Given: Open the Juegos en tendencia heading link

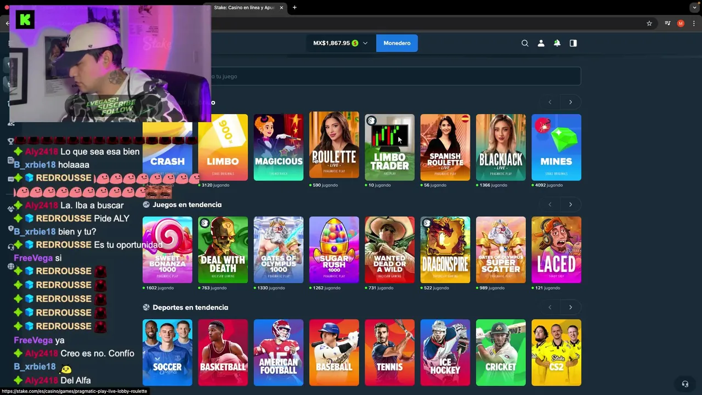Looking at the screenshot, I should tap(187, 205).
